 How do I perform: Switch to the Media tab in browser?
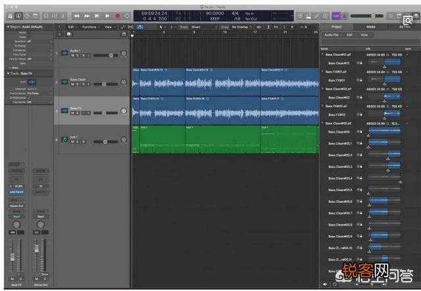(371, 27)
